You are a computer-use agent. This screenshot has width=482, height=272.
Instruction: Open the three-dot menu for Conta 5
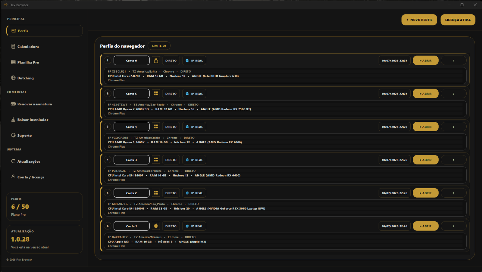(453, 94)
